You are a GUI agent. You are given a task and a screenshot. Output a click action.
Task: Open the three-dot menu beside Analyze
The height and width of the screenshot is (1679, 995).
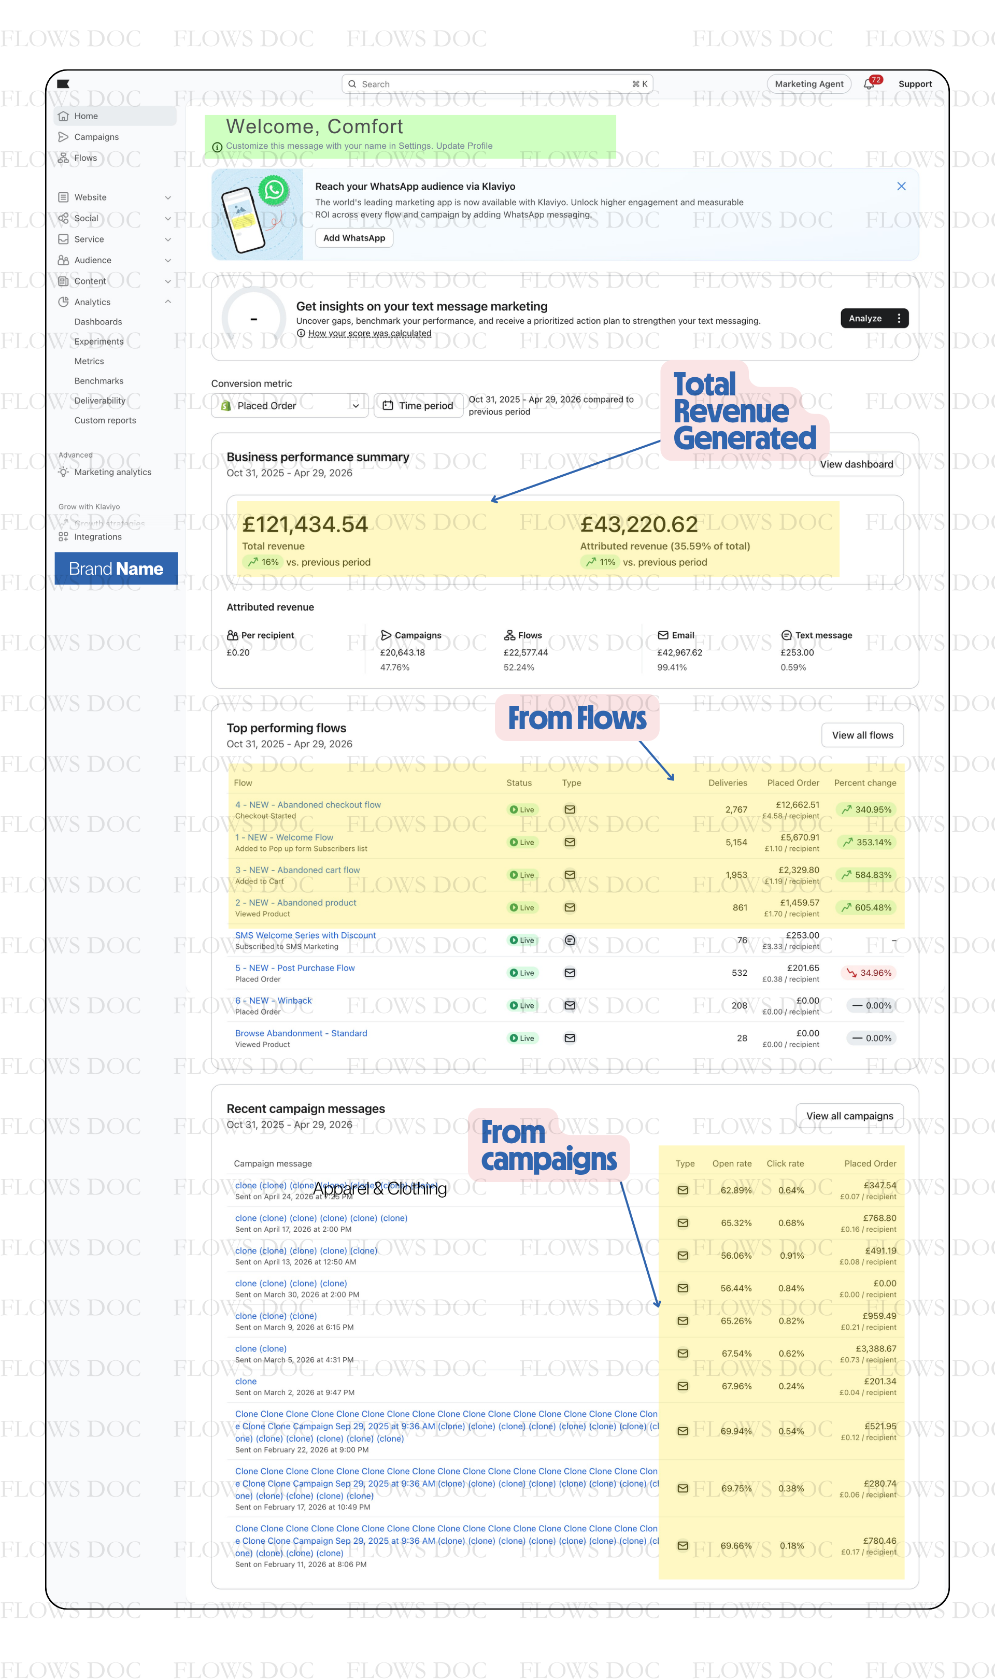[899, 318]
